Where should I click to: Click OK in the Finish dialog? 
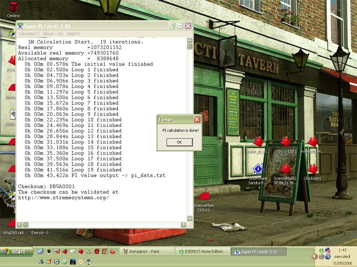click(x=180, y=142)
